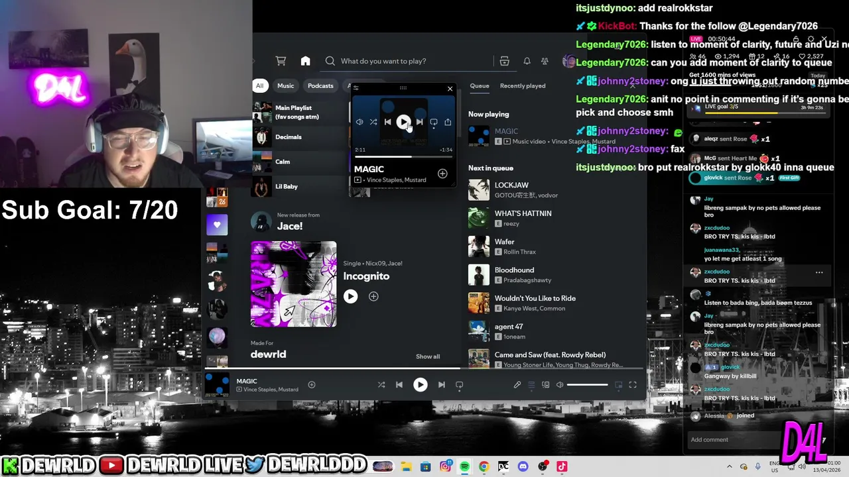Toggle the queue view icon in the bottom bar
The width and height of the screenshot is (849, 477).
tap(531, 384)
